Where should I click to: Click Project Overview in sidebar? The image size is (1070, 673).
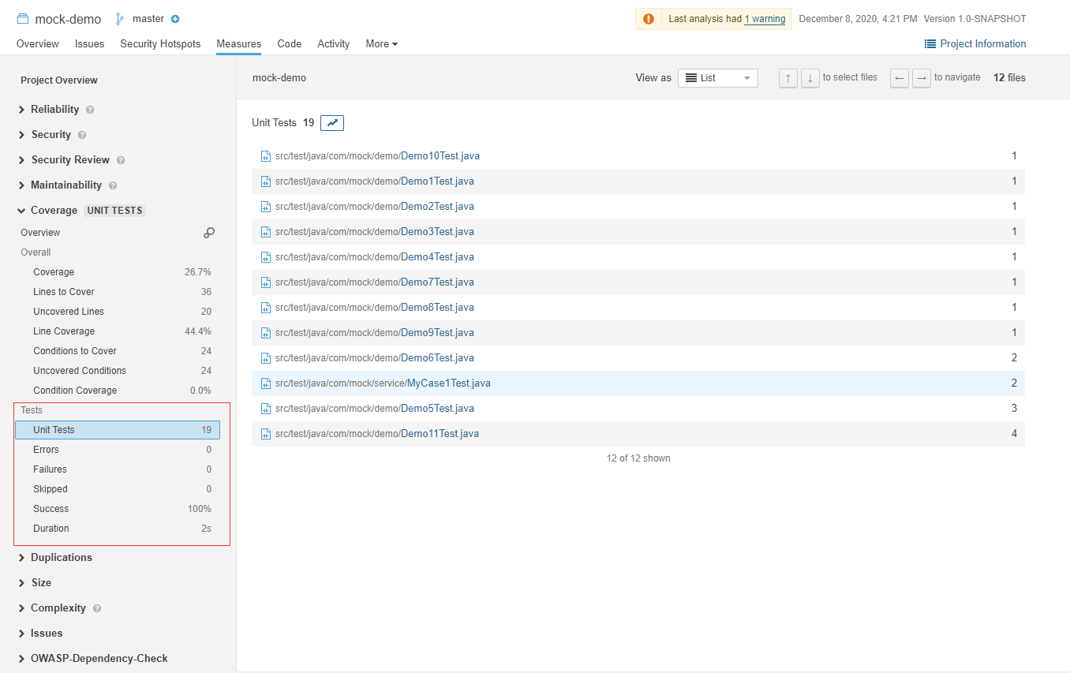tap(59, 80)
